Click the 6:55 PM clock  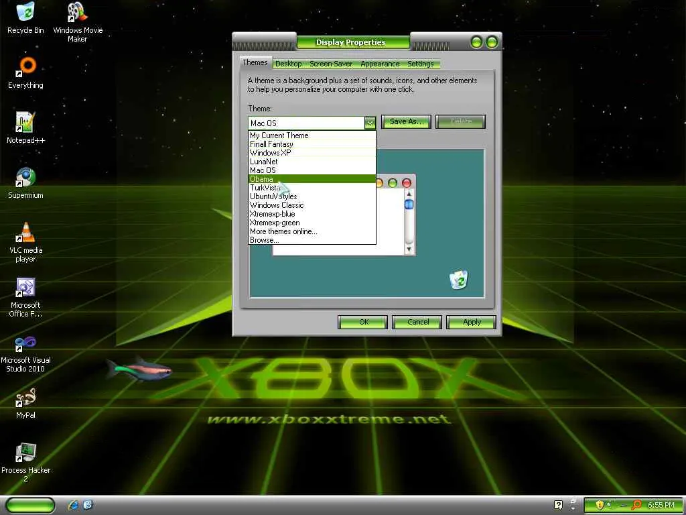[661, 505]
